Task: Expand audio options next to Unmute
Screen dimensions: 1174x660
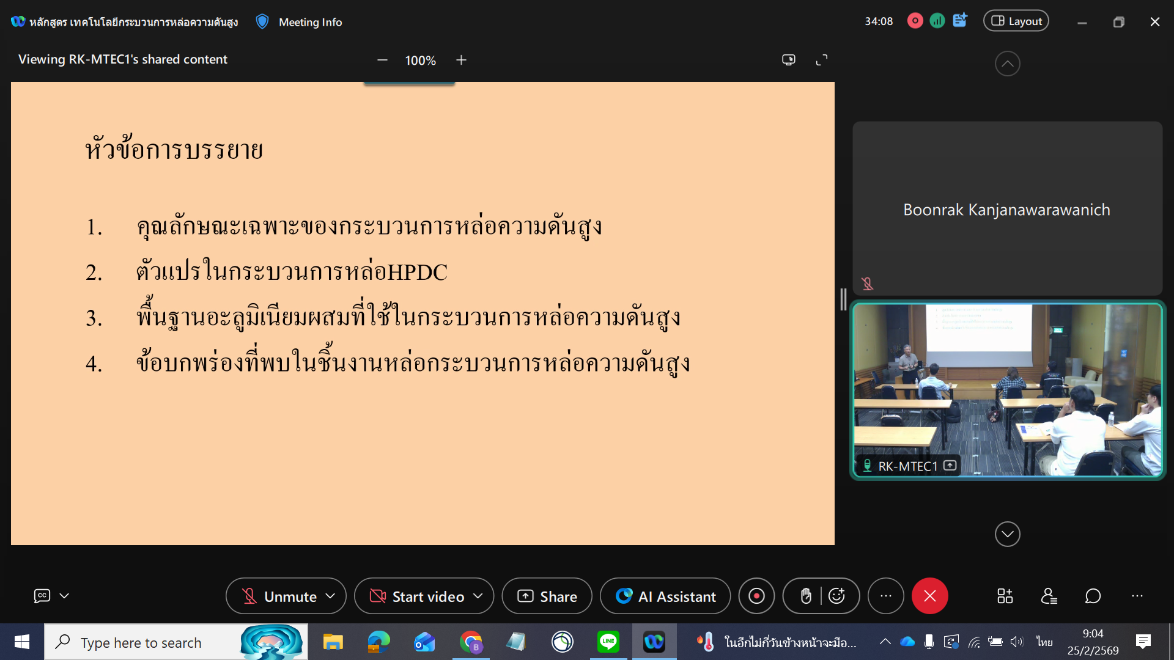Action: click(x=331, y=596)
